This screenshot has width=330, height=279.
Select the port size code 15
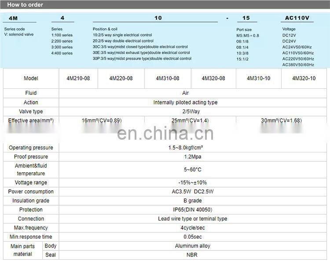(x=246, y=18)
